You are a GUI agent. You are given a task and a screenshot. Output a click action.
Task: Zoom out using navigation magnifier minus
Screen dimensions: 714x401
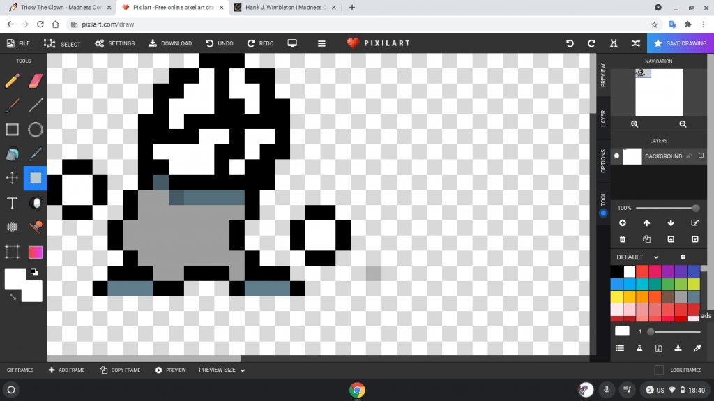683,124
